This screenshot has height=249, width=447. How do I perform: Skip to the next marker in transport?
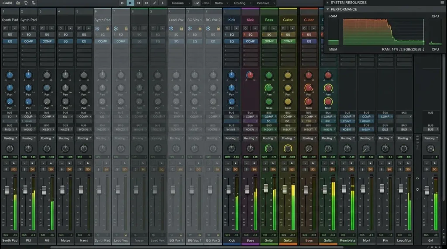click(147, 3)
